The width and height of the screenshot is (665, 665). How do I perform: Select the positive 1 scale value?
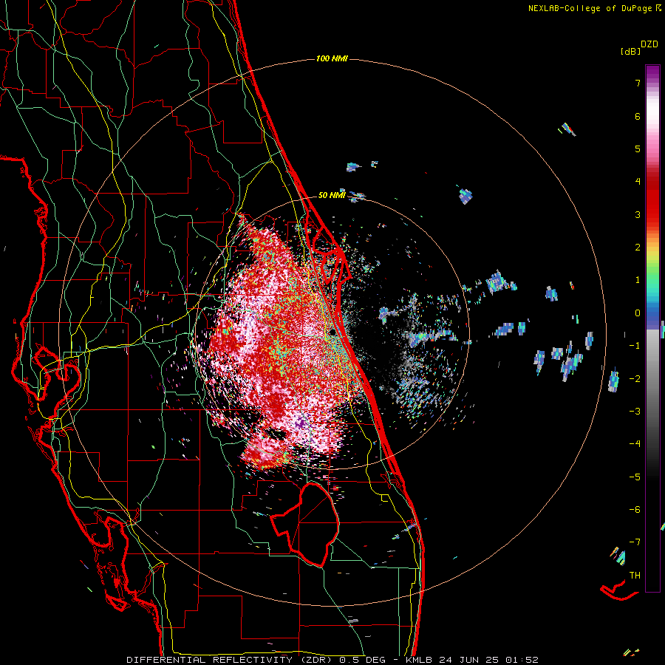pos(638,280)
